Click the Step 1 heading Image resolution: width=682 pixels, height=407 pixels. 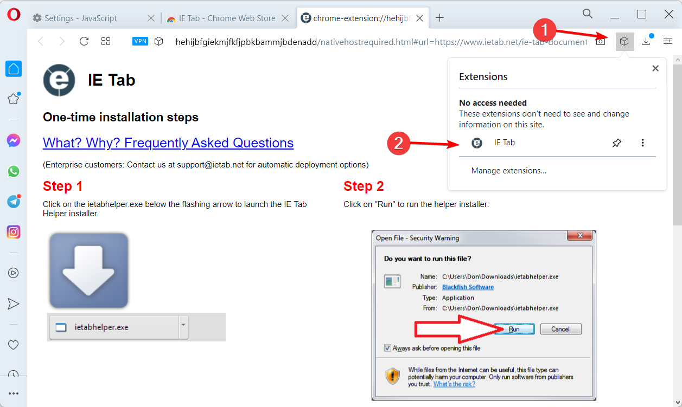click(x=63, y=186)
